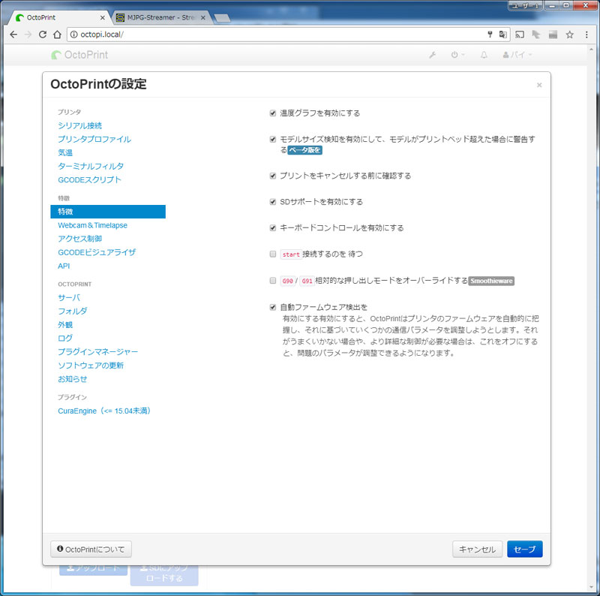Save settings with the セーブ button
600x596 pixels.
(524, 549)
